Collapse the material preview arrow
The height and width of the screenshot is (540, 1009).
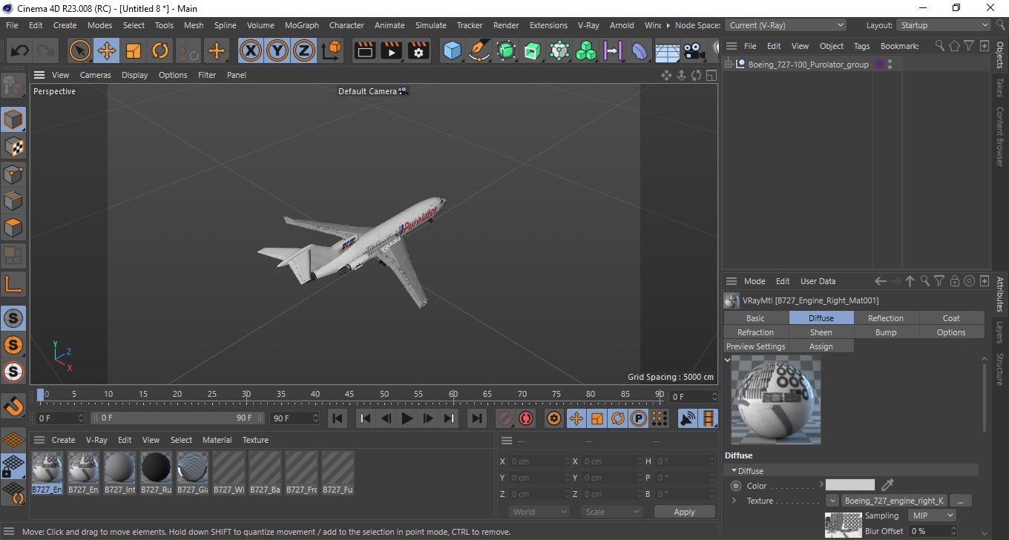coord(727,360)
